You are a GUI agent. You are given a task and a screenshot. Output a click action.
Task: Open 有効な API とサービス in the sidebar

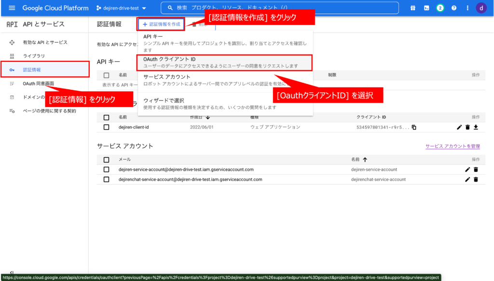(45, 42)
